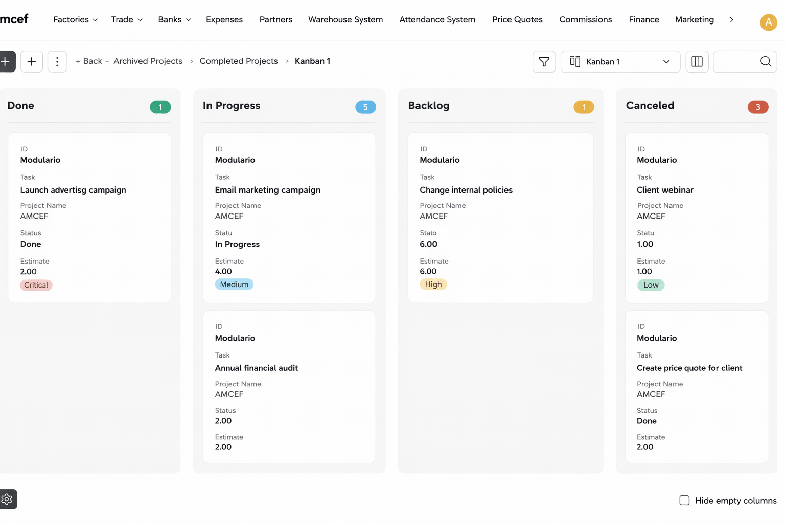Open the user avatar A menu

pos(768,22)
